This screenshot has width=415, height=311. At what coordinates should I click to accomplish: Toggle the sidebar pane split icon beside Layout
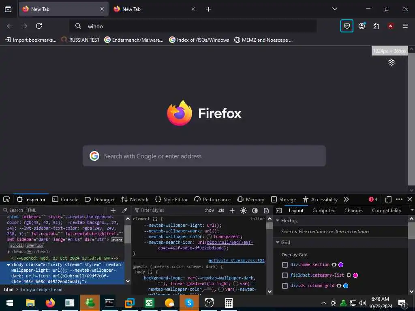point(279,211)
